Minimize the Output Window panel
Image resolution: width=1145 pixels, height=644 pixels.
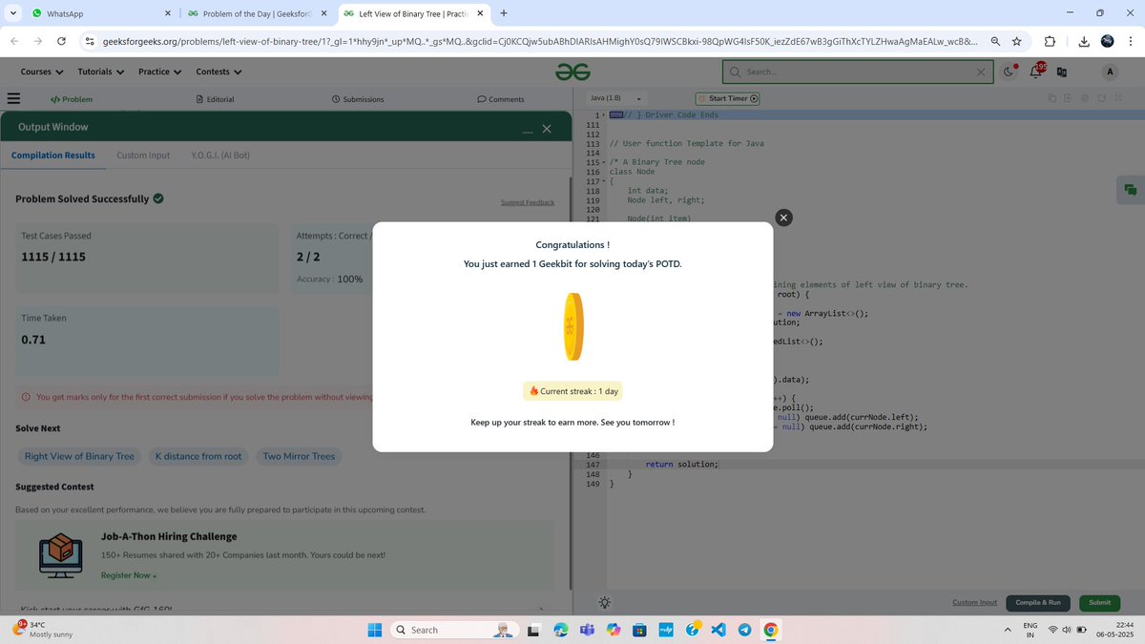click(x=527, y=130)
